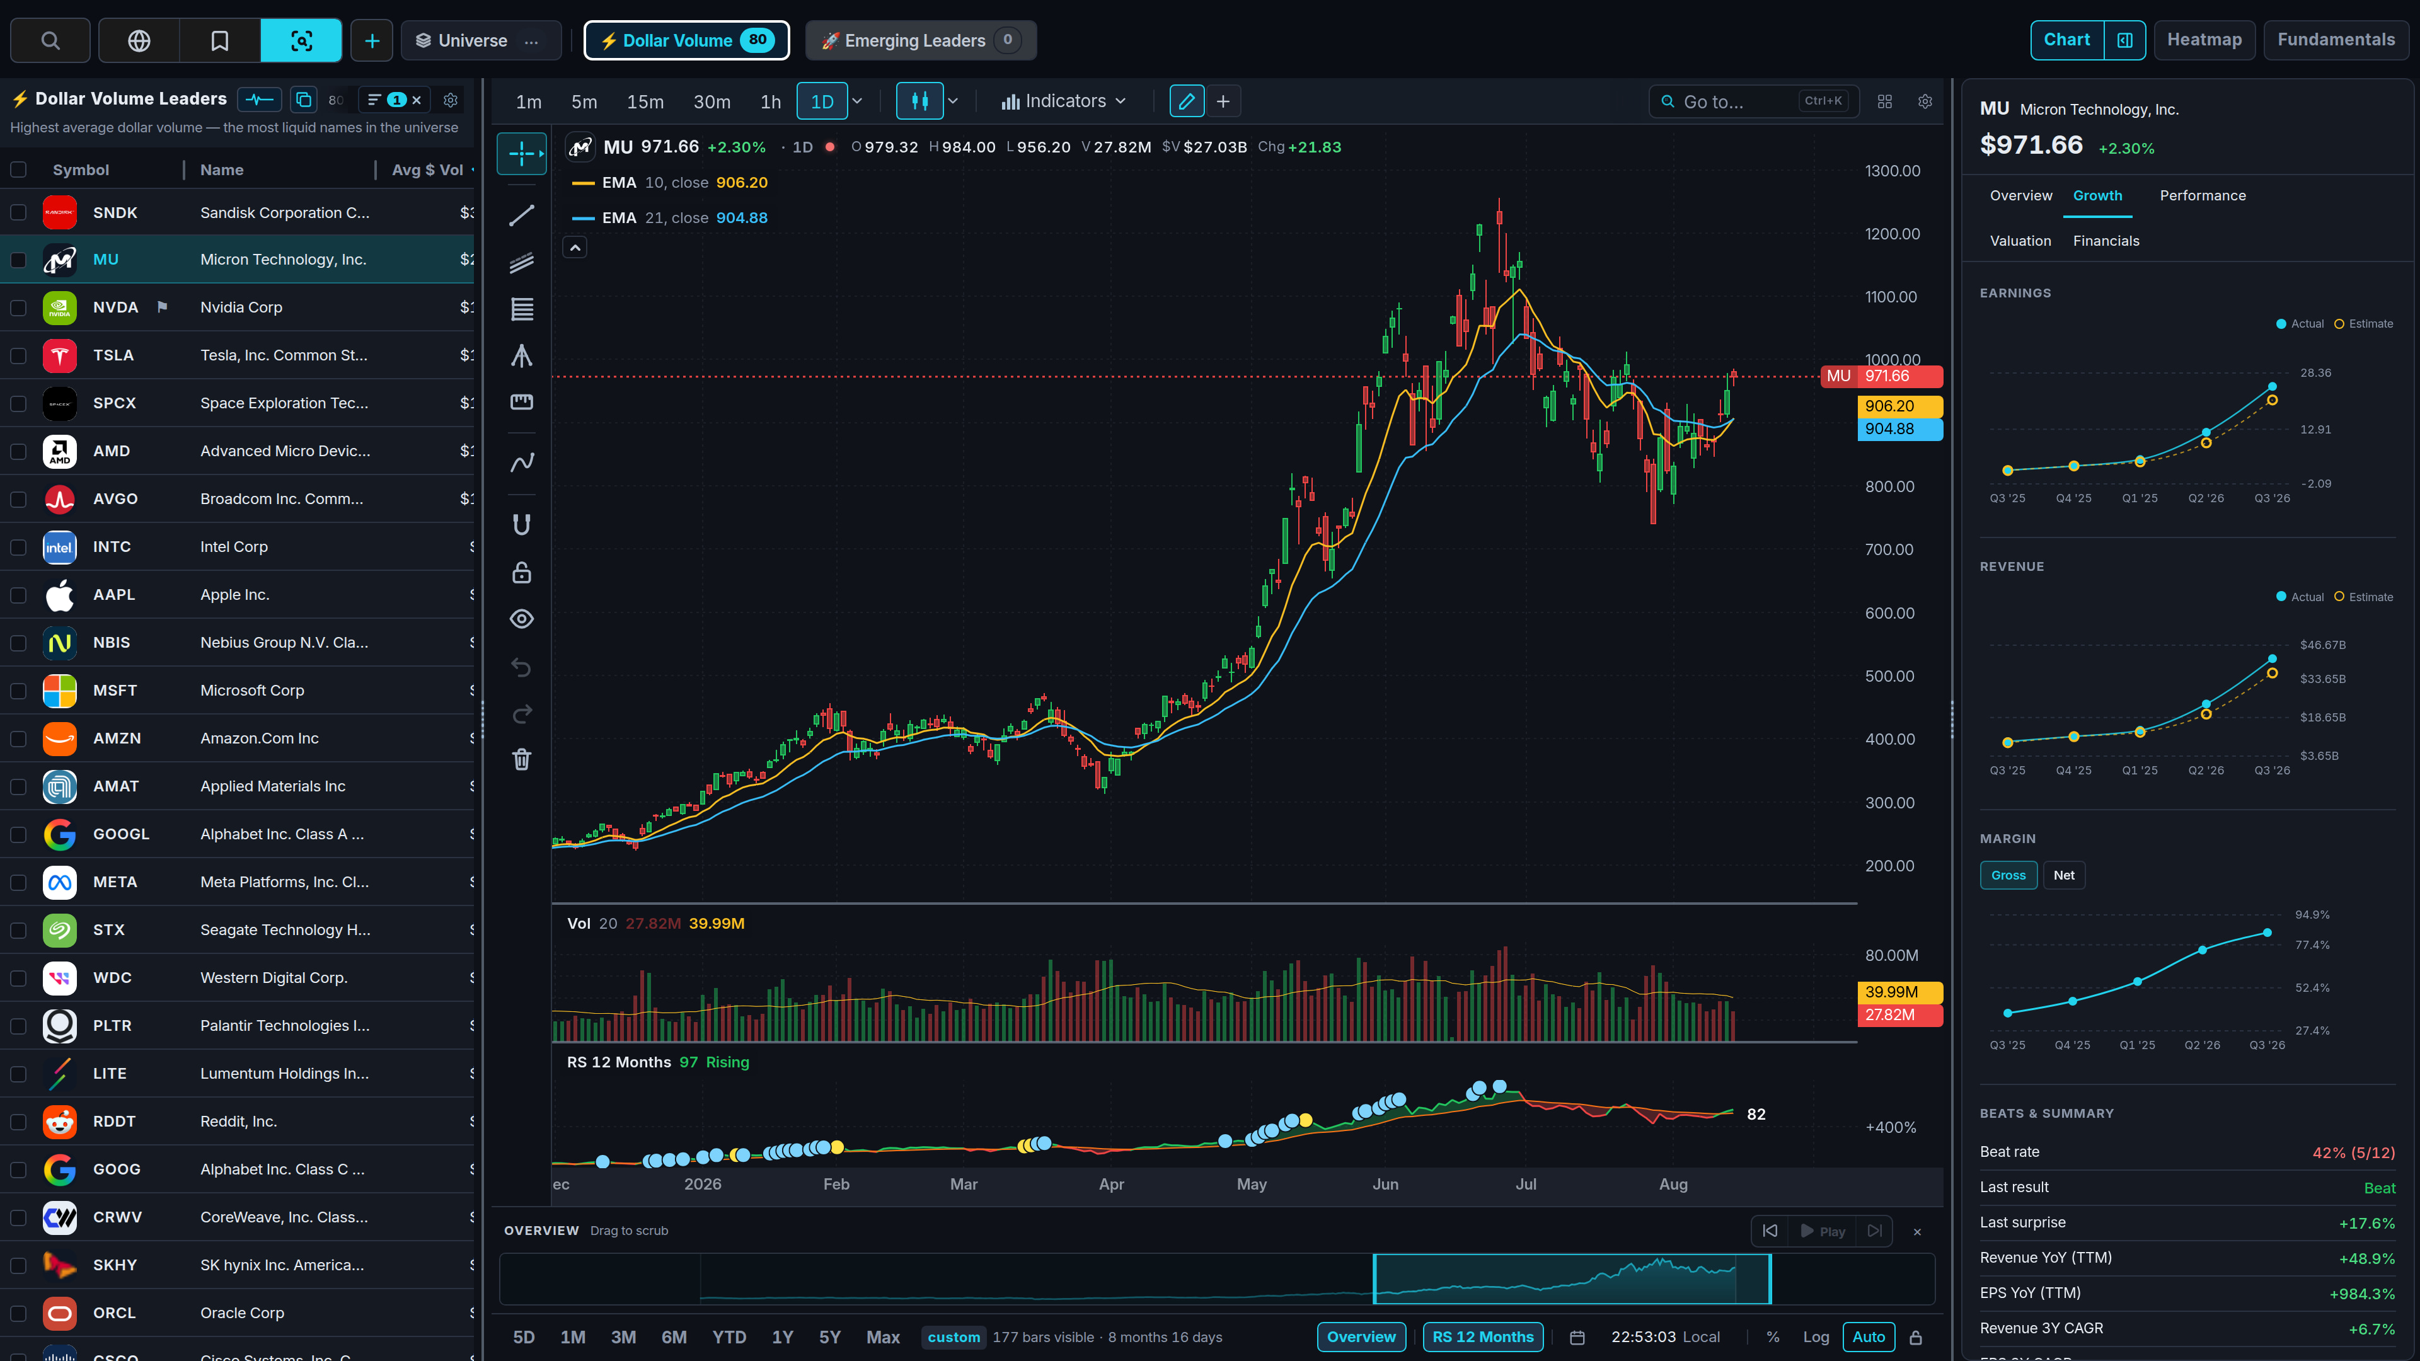The height and width of the screenshot is (1361, 2420).
Task: Step replay forward one bar
Action: click(1874, 1231)
